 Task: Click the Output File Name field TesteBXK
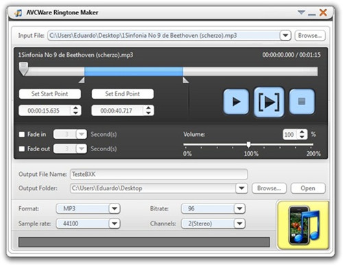coord(158,174)
